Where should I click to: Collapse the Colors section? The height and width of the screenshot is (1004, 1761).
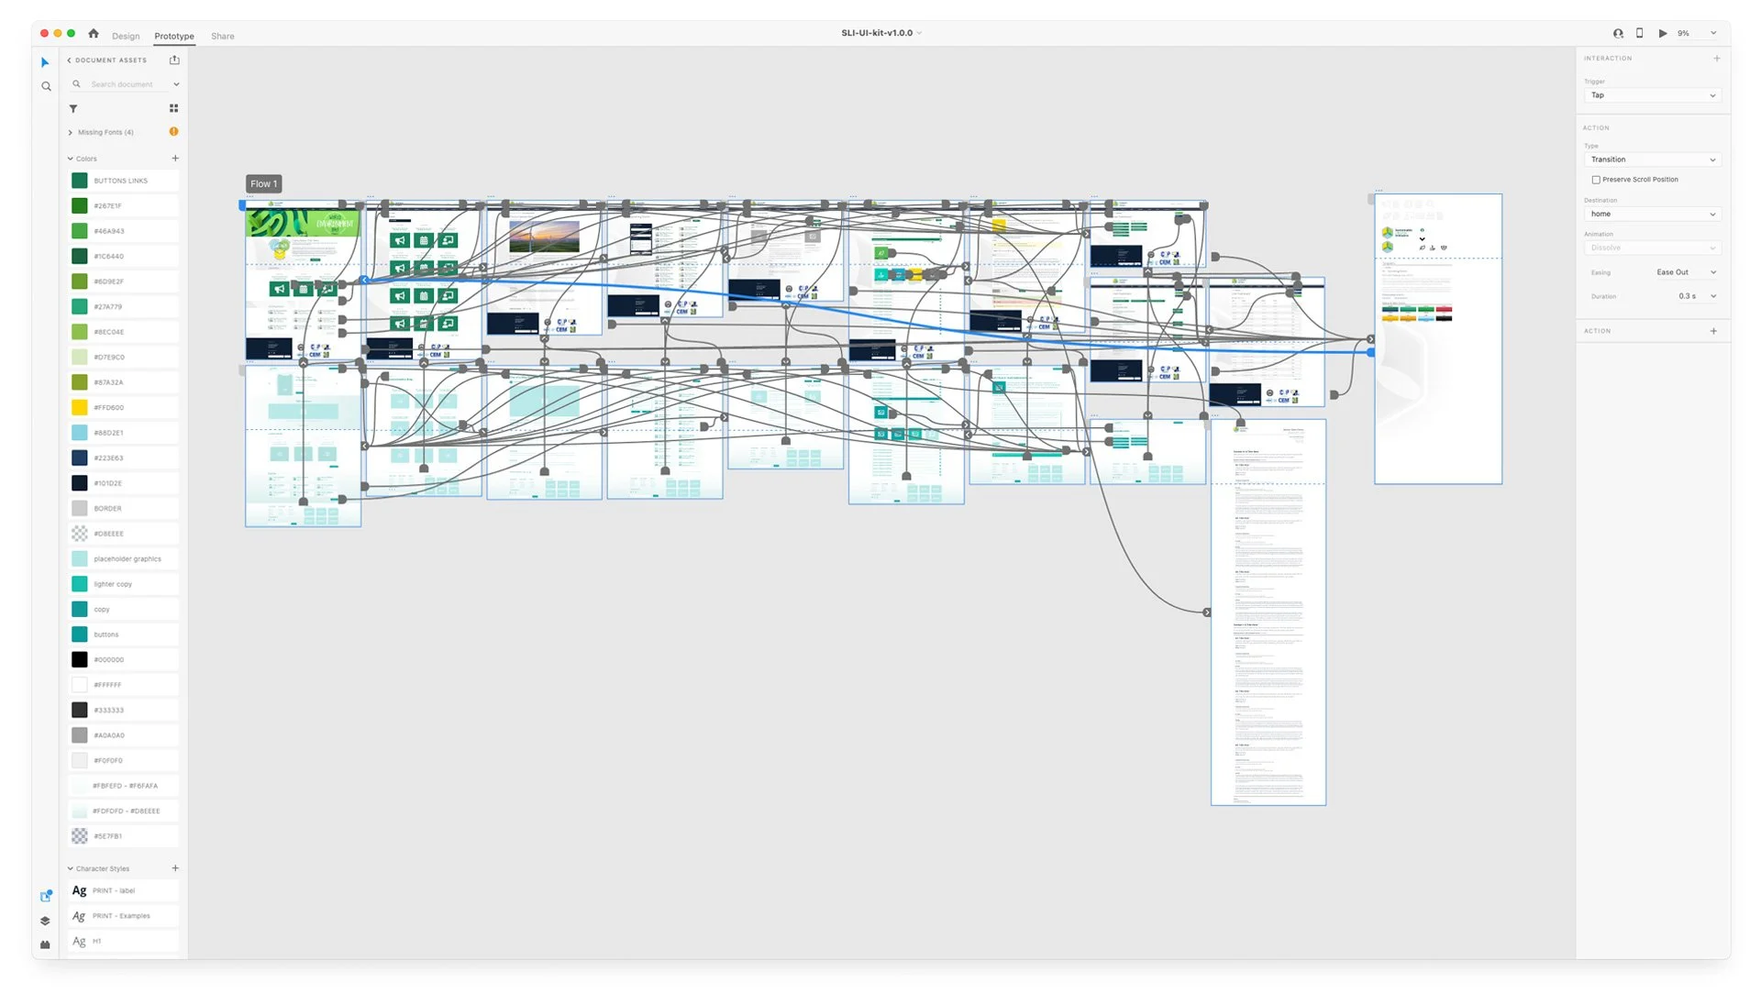[x=70, y=158]
